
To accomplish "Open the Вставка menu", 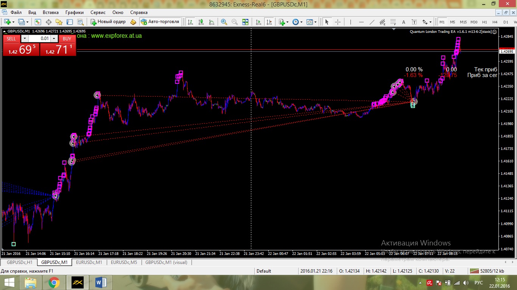I will 51,12.
